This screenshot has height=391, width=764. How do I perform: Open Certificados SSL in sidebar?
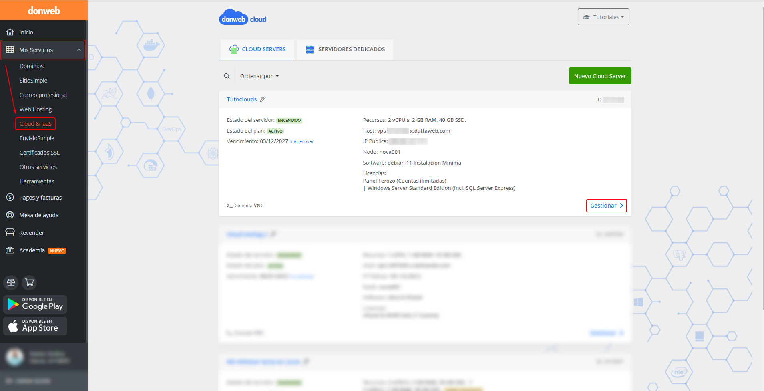click(x=40, y=153)
